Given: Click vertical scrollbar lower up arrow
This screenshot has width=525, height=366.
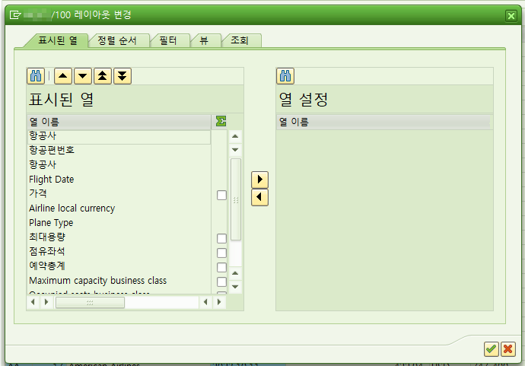Looking at the screenshot, I should pyautogui.click(x=235, y=273).
